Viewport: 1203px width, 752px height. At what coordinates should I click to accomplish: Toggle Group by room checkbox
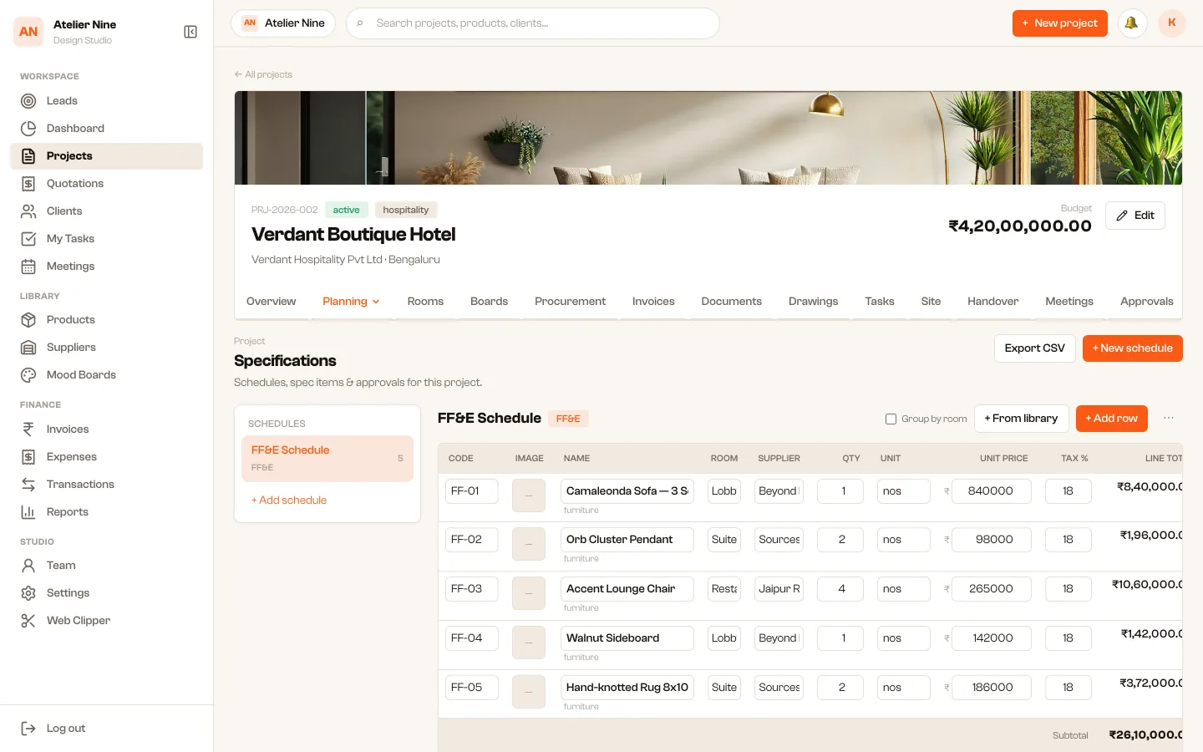click(x=891, y=419)
